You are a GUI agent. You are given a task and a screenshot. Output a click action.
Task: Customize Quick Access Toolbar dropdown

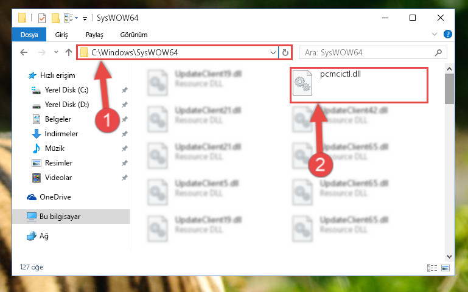coord(85,18)
